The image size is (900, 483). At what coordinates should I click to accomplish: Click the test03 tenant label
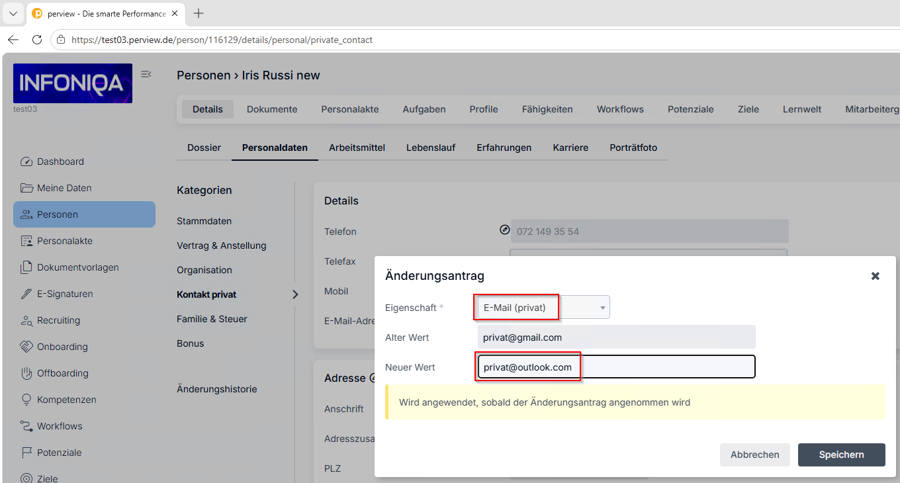coord(25,109)
